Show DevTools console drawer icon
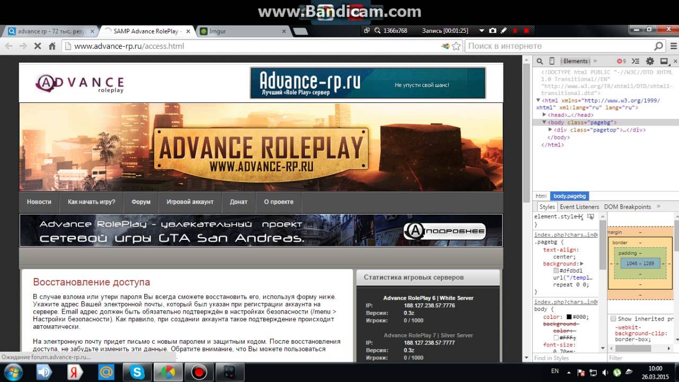 point(636,61)
